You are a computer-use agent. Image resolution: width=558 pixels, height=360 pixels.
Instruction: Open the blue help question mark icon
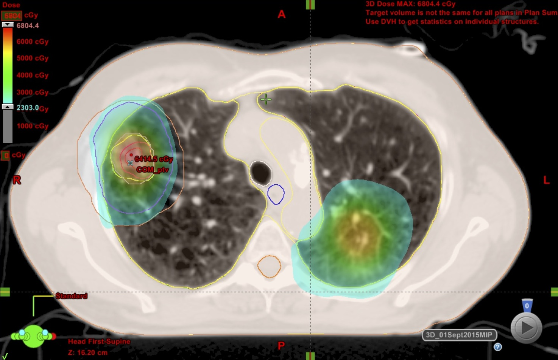(498, 347)
